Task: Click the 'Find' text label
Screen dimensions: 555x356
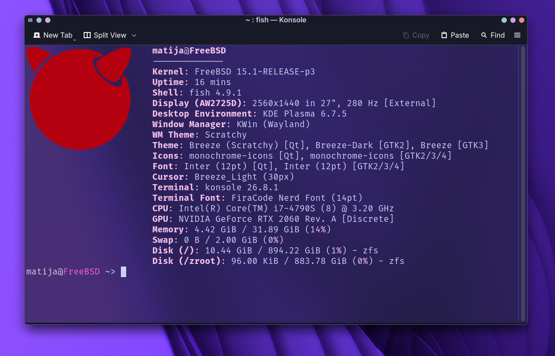Action: coord(498,35)
